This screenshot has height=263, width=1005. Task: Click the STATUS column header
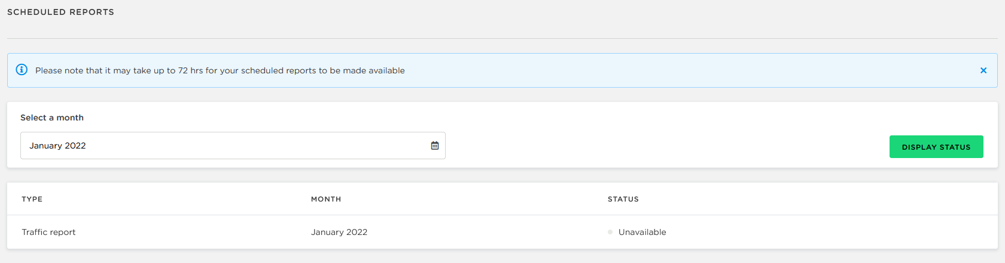click(x=623, y=199)
